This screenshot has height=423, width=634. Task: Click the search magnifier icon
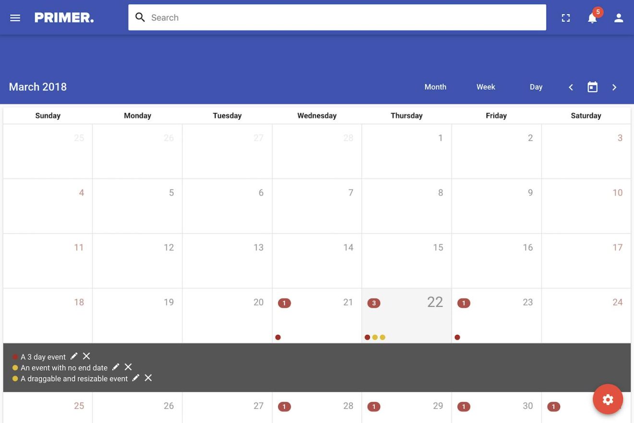pyautogui.click(x=140, y=17)
